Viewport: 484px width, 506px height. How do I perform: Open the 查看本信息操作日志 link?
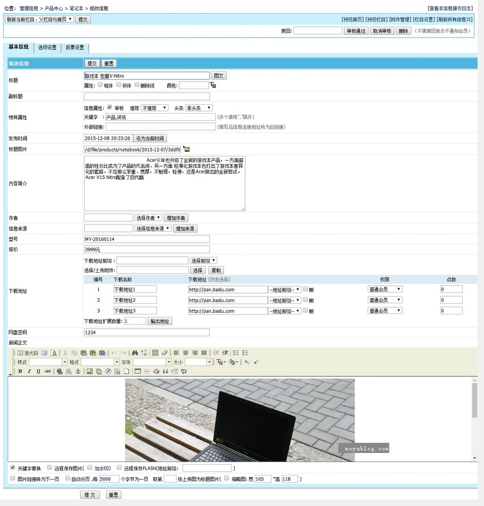[450, 8]
